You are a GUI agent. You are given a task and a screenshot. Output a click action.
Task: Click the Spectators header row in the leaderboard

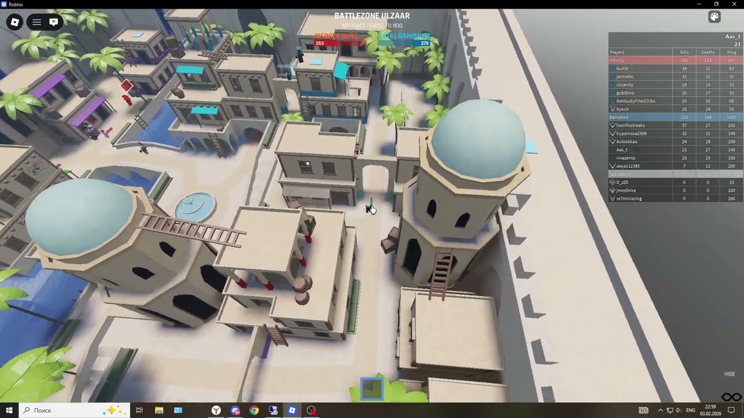pos(675,174)
